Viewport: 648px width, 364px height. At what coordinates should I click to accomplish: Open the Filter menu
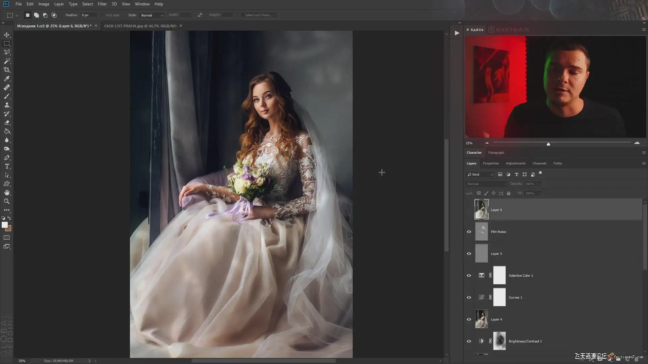coord(102,4)
